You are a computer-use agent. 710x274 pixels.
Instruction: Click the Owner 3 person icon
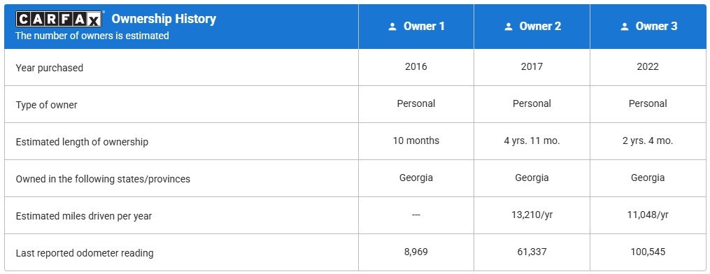pyautogui.click(x=625, y=27)
